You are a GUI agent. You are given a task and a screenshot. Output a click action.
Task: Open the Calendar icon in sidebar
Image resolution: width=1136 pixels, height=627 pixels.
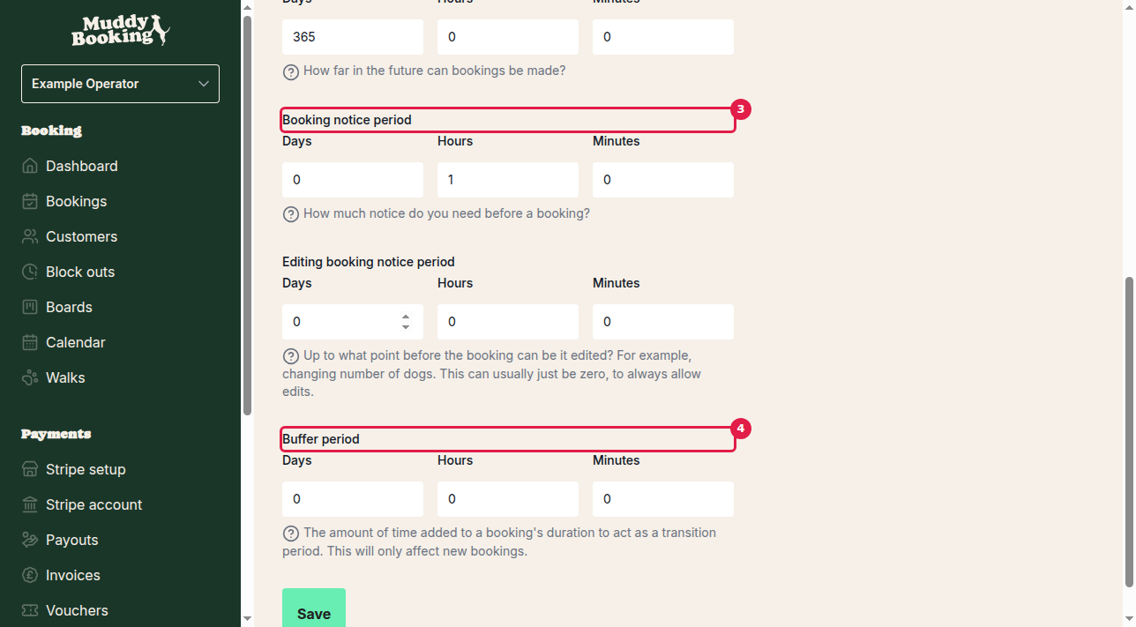coord(29,342)
